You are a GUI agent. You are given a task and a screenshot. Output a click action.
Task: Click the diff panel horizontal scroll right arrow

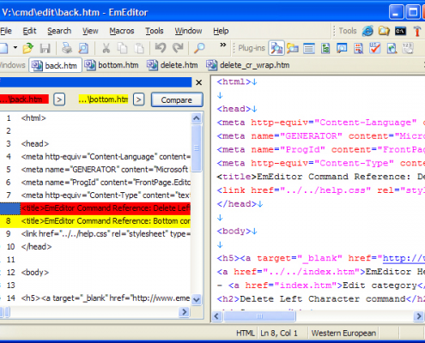click(x=184, y=312)
